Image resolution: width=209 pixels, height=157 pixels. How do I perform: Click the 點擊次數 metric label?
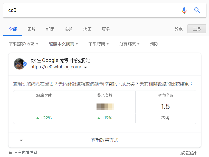(44, 95)
